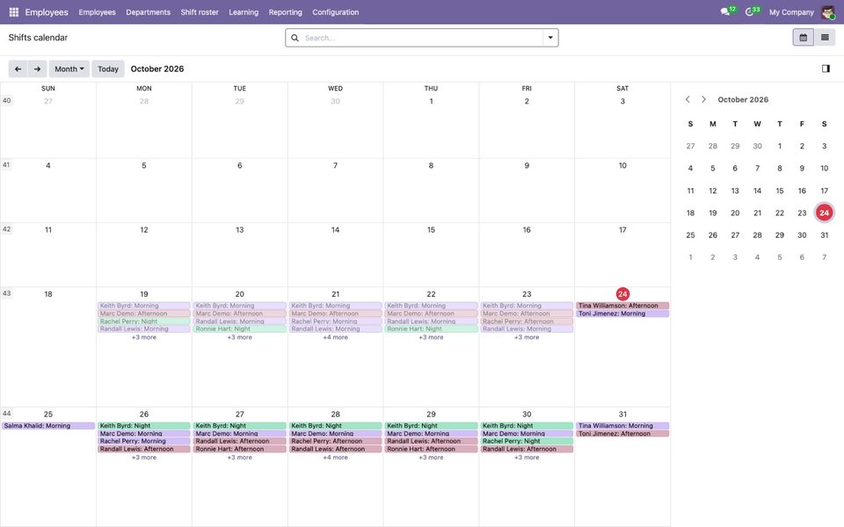Click the search magnifier icon

click(x=295, y=38)
